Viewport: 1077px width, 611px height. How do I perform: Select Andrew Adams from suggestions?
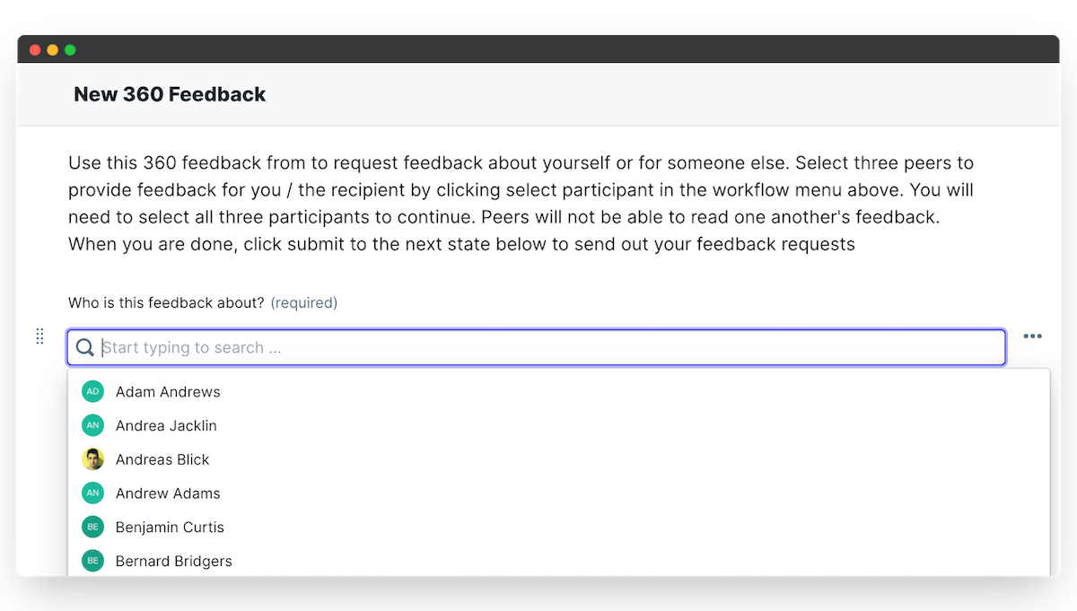168,493
